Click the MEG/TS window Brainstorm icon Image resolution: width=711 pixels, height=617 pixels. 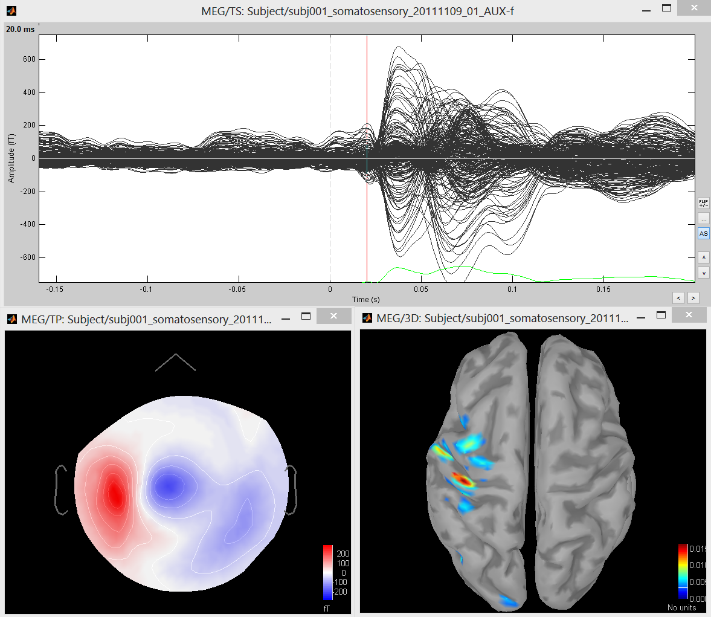pyautogui.click(x=11, y=11)
